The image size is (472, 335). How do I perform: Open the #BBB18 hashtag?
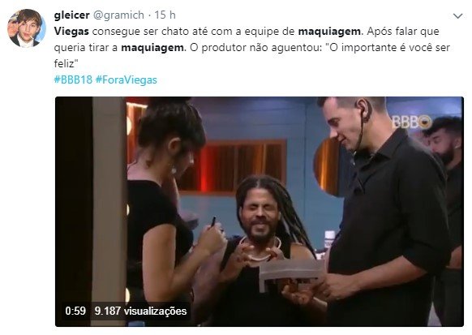point(73,79)
